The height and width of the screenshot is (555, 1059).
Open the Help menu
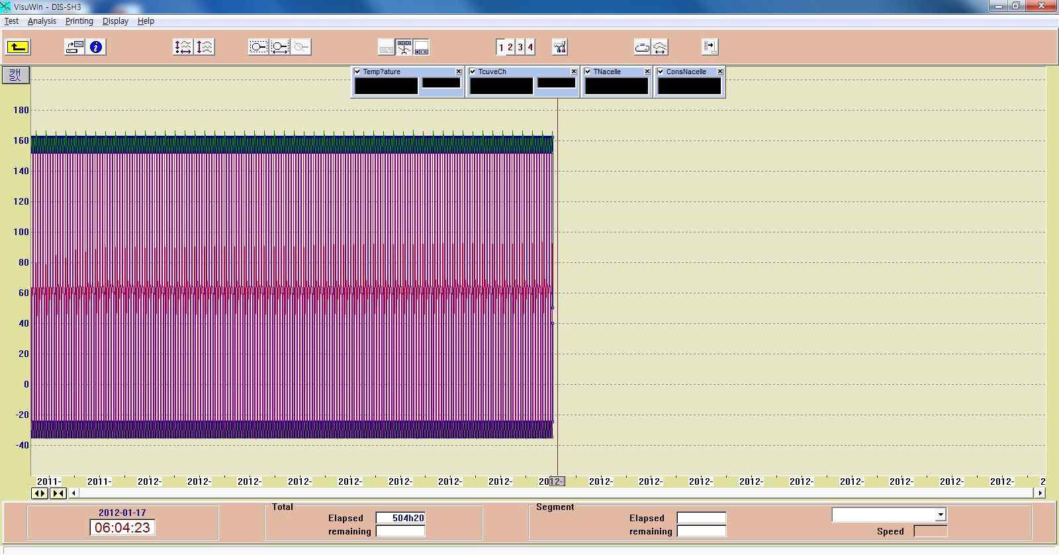coord(146,21)
